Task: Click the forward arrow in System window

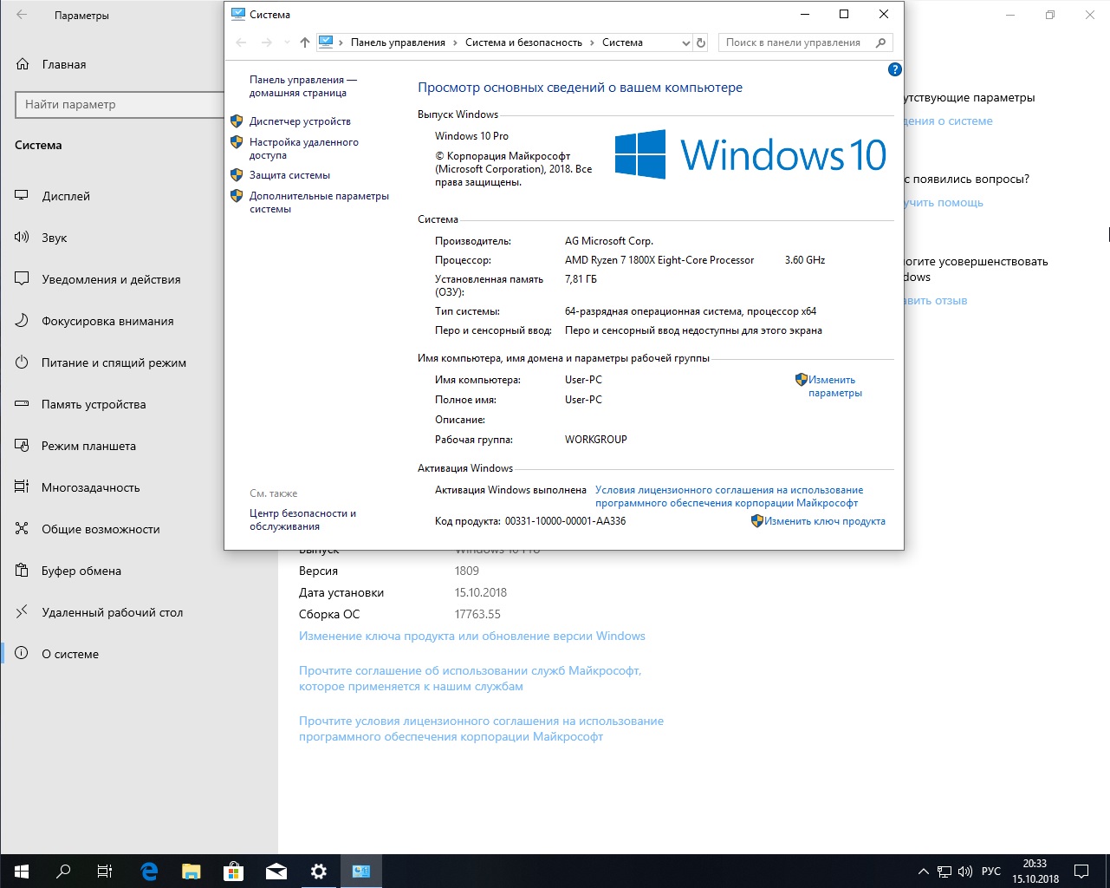Action: click(267, 42)
